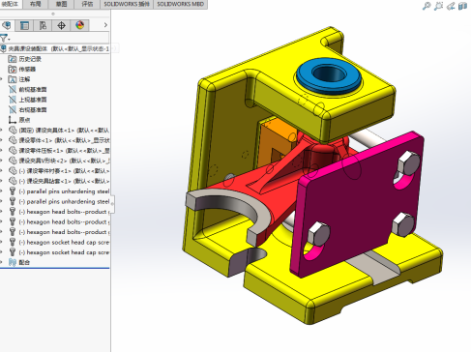Select the (-) 课设夹具钻套<1> component
This screenshot has height=352, width=471.
pyautogui.click(x=59, y=181)
